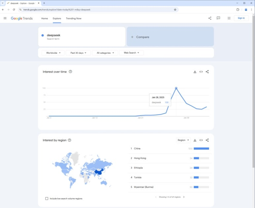The image size is (255, 208).
Task: Select Myanmar (Burma) in region list
Action: 143,187
